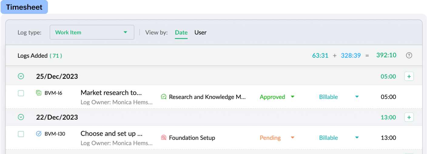Select the BVM-I30 log checkbox
The height and width of the screenshot is (154, 427).
[21, 134]
